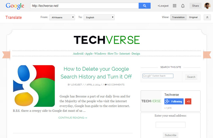Focus the Google Custom Search field
Viewport: 213px width, 138px height.
click(x=158, y=76)
